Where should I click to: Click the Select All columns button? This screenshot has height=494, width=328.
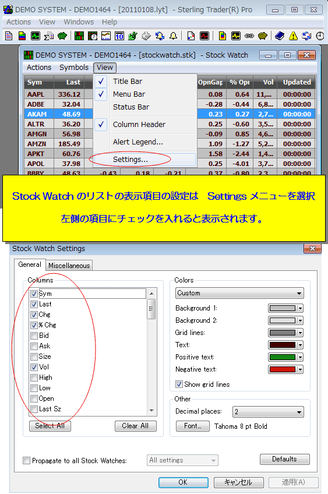50,426
